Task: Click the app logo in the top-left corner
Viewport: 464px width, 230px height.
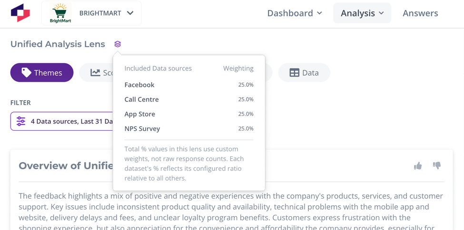Action: pyautogui.click(x=20, y=13)
